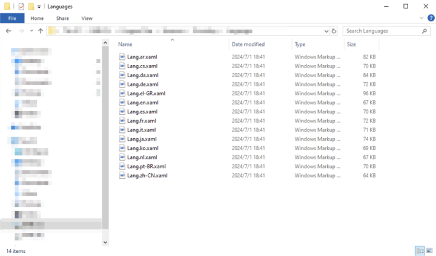Select the Lang.el-GR.xaml file
The image size is (436, 256).
point(146,94)
